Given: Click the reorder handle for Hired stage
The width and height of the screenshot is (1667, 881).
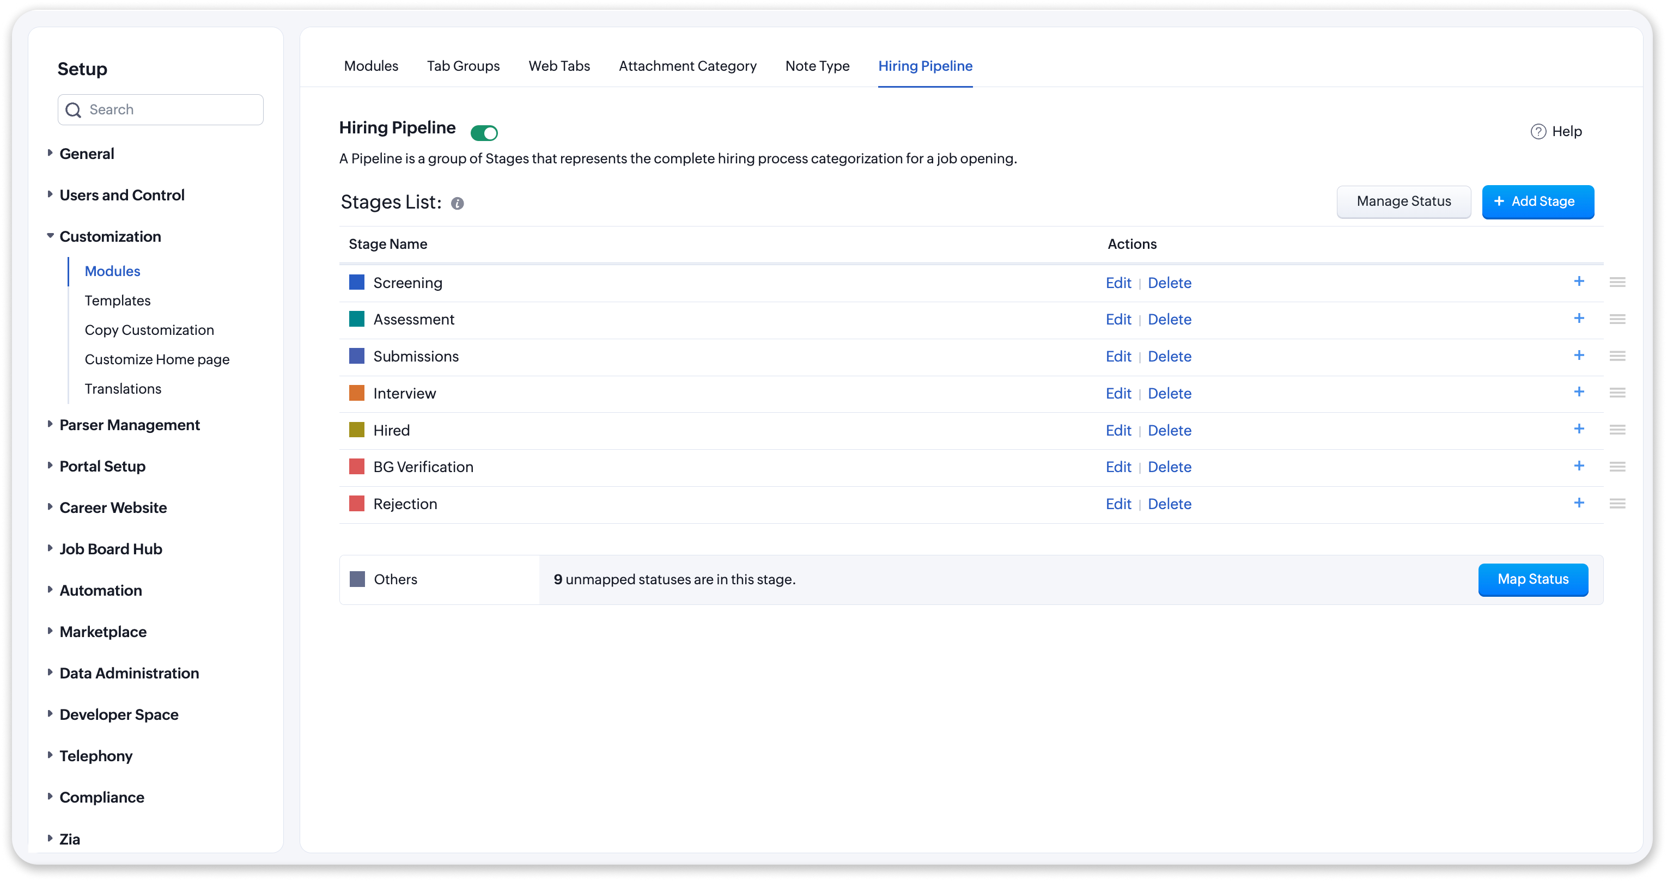Looking at the screenshot, I should tap(1618, 430).
